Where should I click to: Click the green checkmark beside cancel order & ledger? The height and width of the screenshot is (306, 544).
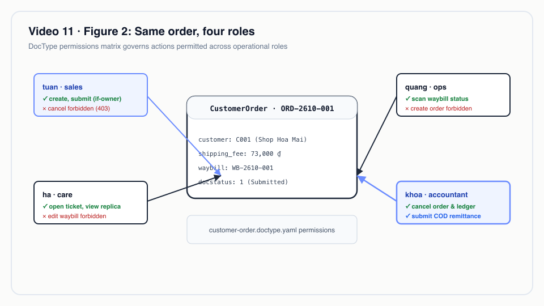pos(407,206)
